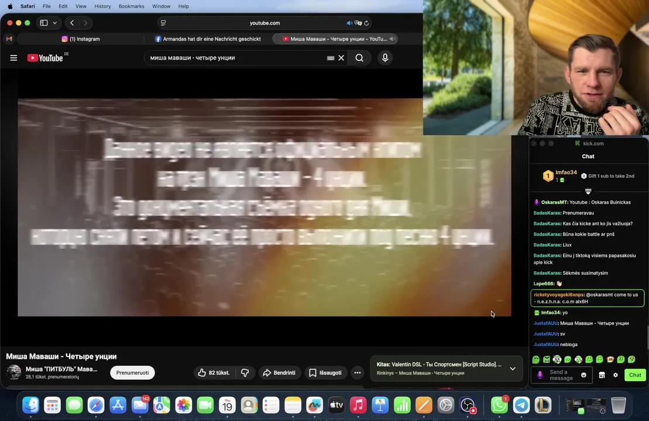The image size is (649, 421).
Task: Mute audio on the YouTube tab
Action: (x=392, y=39)
